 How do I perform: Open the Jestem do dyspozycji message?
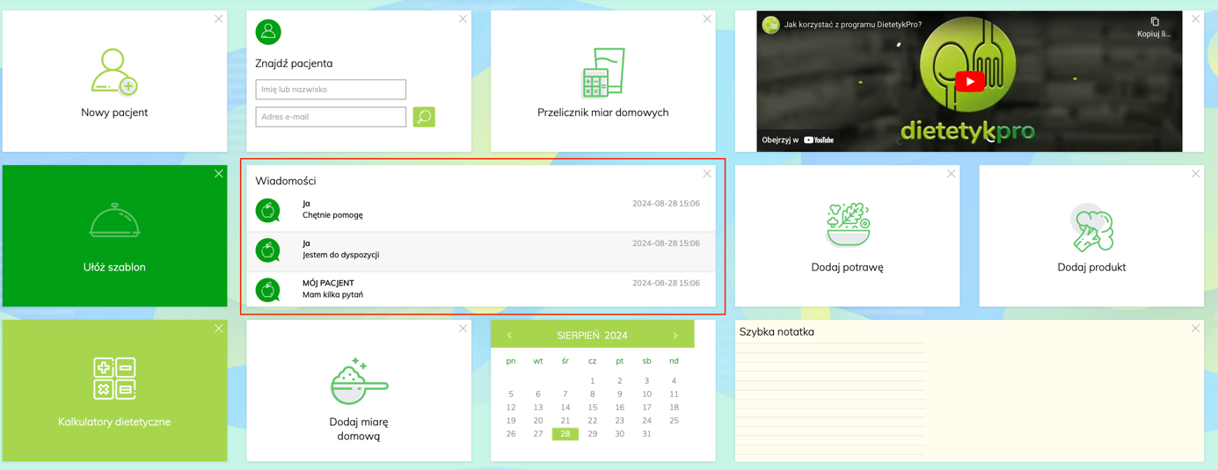pos(482,251)
